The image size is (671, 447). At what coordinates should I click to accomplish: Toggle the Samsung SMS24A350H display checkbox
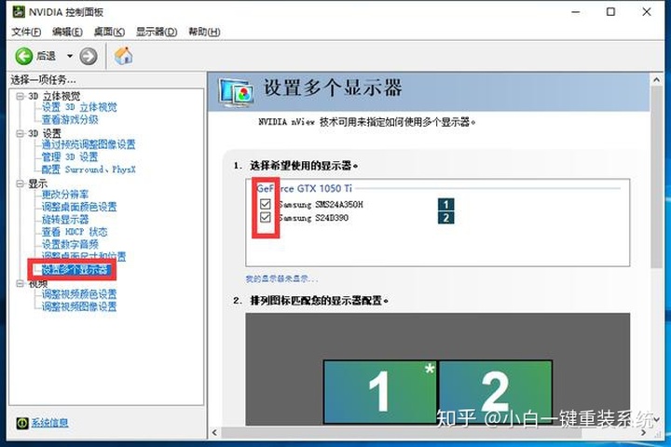point(266,204)
